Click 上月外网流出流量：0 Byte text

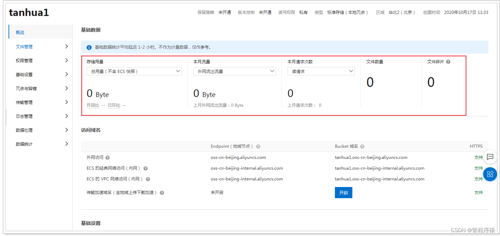click(218, 105)
